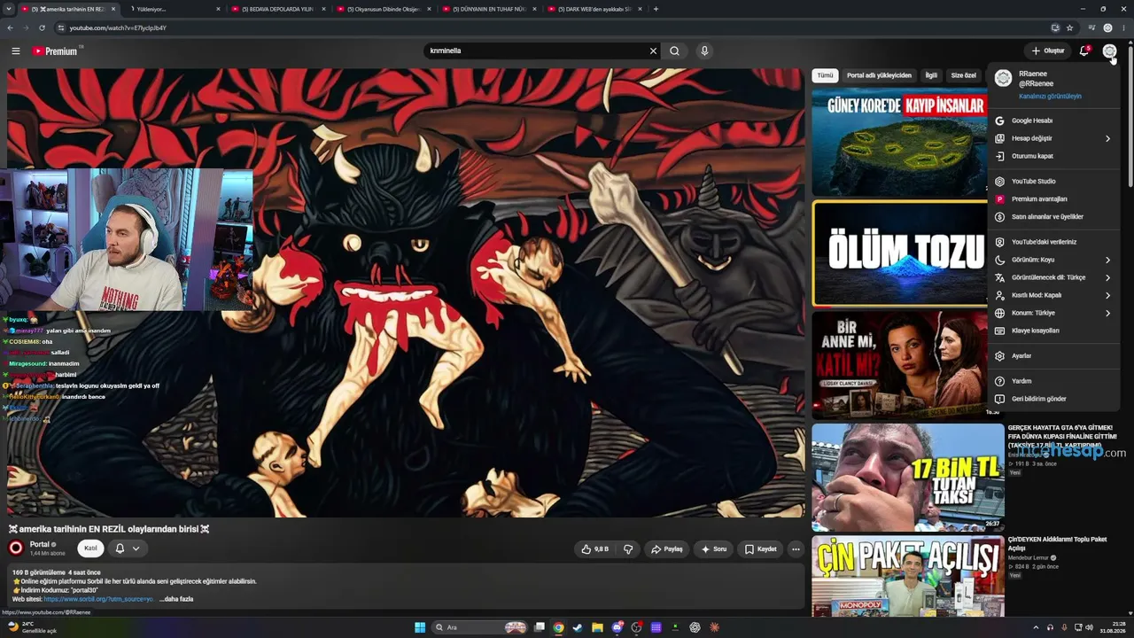Open YouTube notifications bell
1134x638 pixels.
(x=1084, y=51)
